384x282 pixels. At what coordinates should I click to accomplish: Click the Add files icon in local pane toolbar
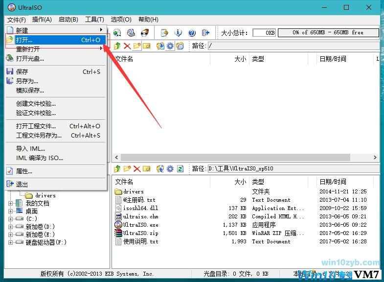(x=160, y=168)
